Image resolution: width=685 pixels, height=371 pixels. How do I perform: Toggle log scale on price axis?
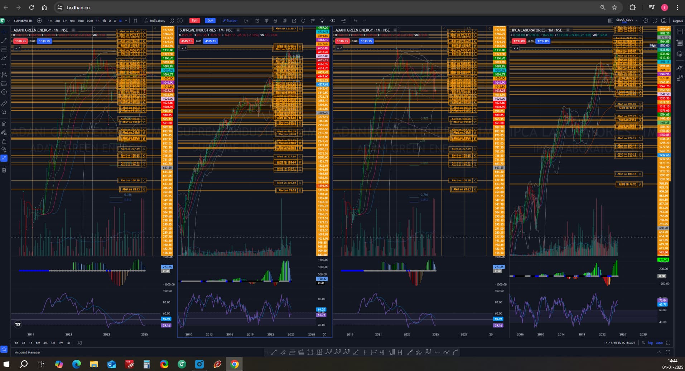click(x=650, y=343)
